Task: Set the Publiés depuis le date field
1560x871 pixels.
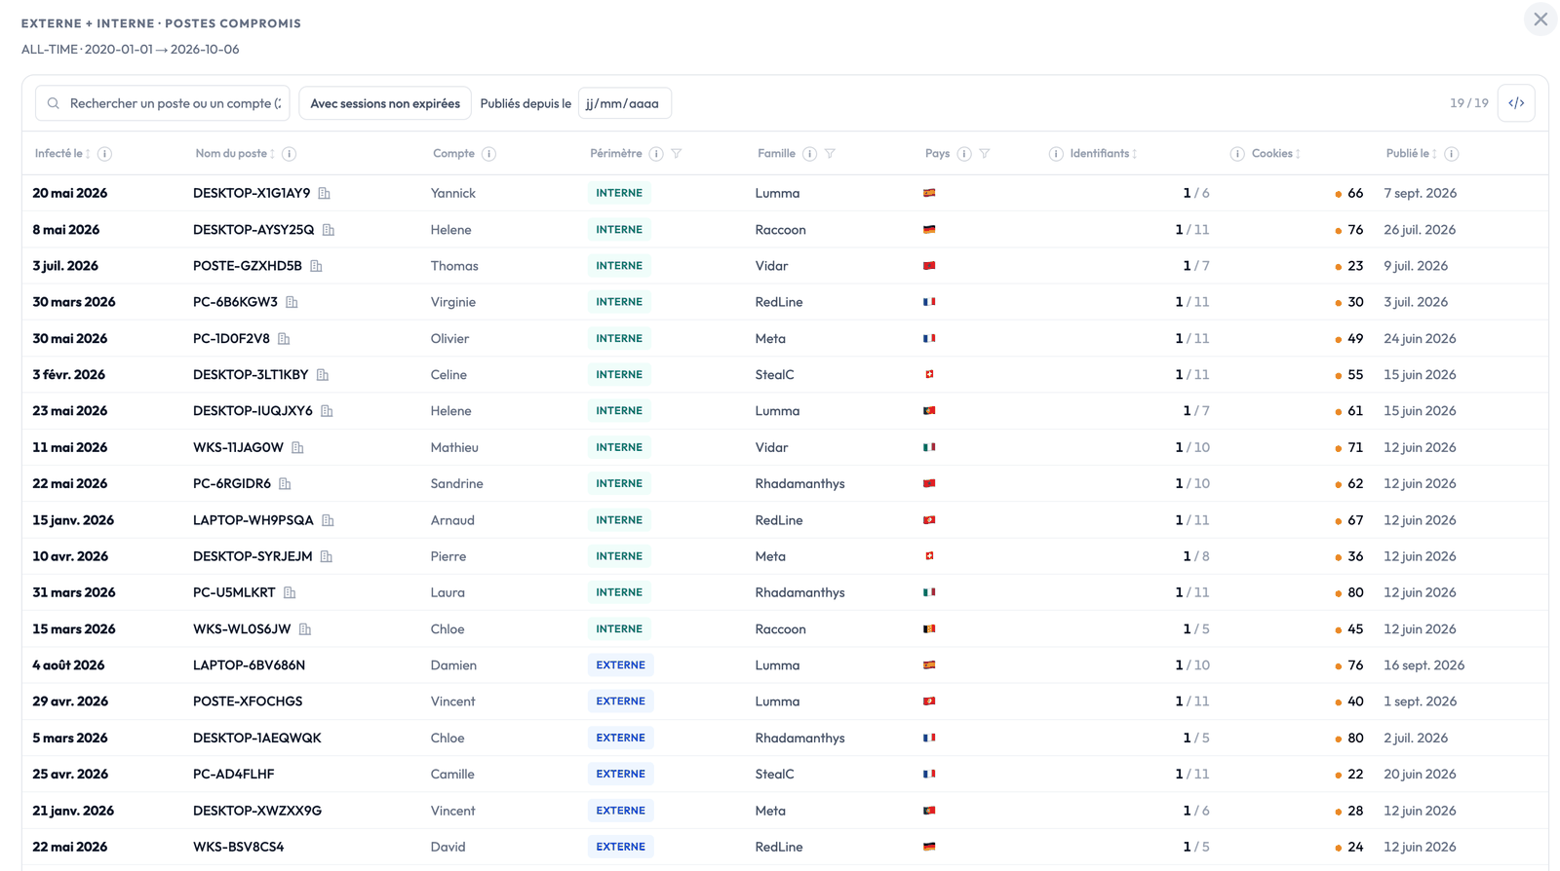Action: coord(624,103)
